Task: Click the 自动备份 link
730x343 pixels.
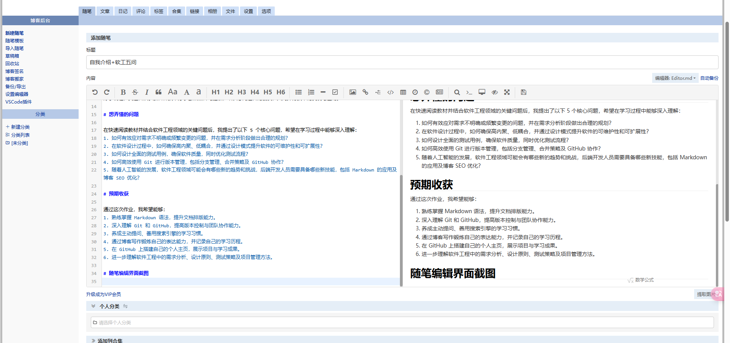Action: coord(709,78)
